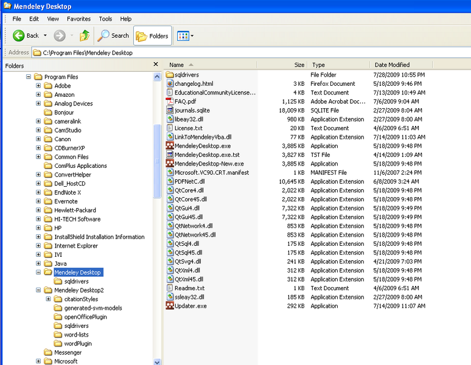Select the MendeleyDesktop-New.exe icon
The width and height of the screenshot is (471, 365).
tap(170, 164)
